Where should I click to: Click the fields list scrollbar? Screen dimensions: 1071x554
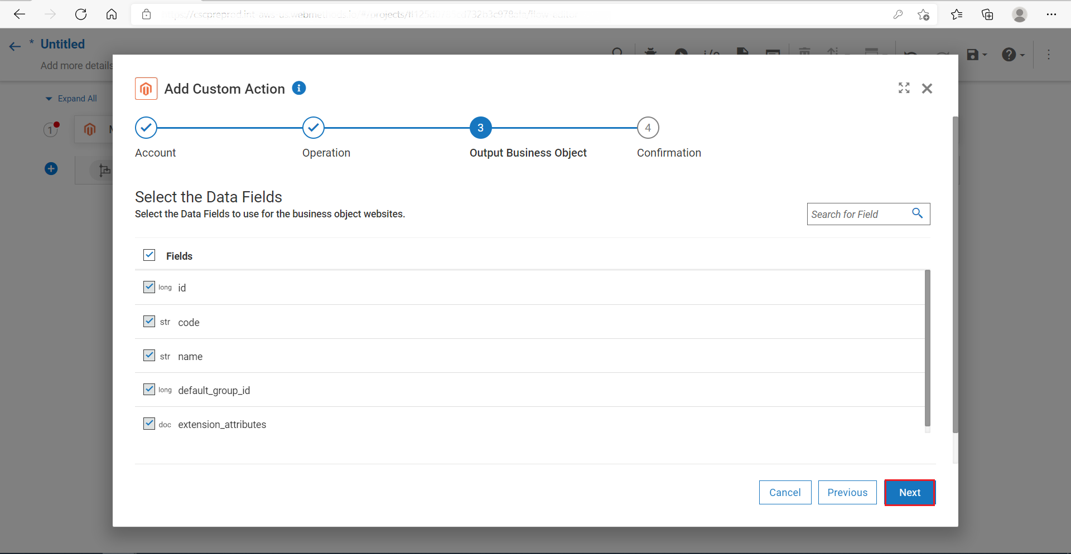(928, 348)
